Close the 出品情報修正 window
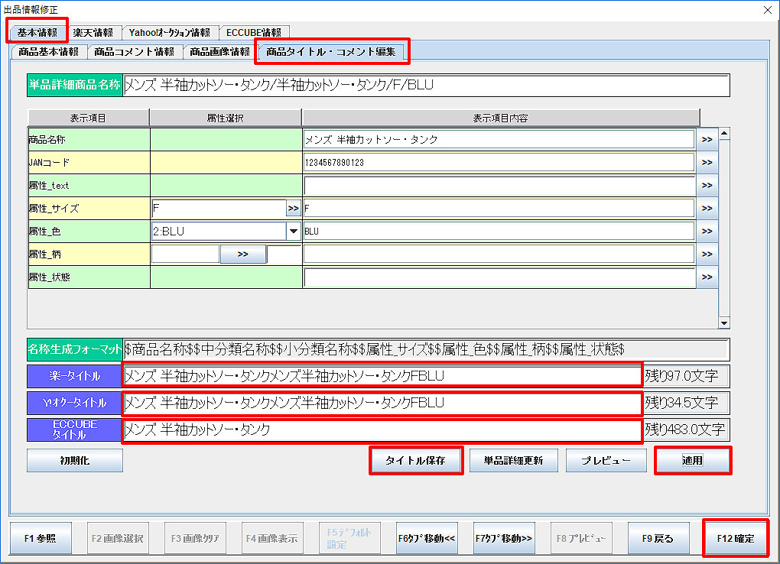This screenshot has height=564, width=780. click(767, 9)
